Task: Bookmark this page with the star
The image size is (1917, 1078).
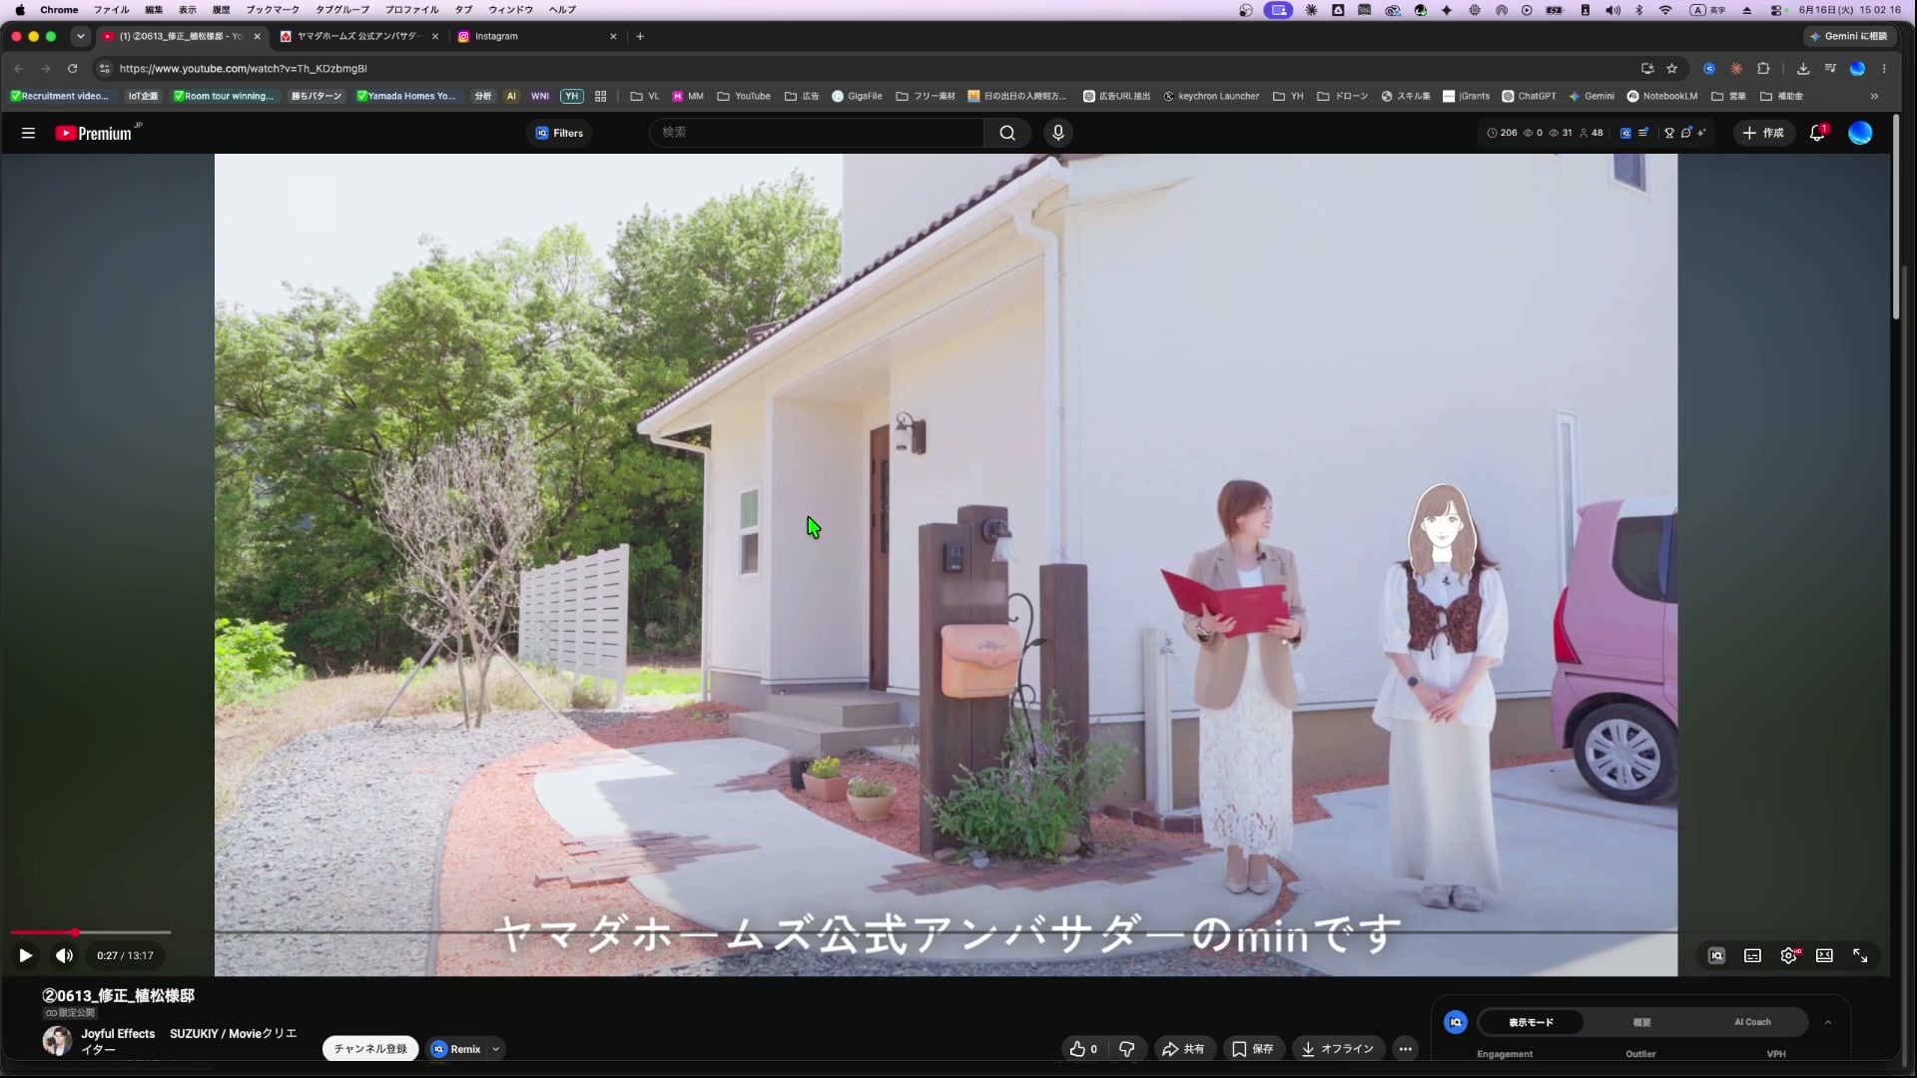Action: [1672, 68]
